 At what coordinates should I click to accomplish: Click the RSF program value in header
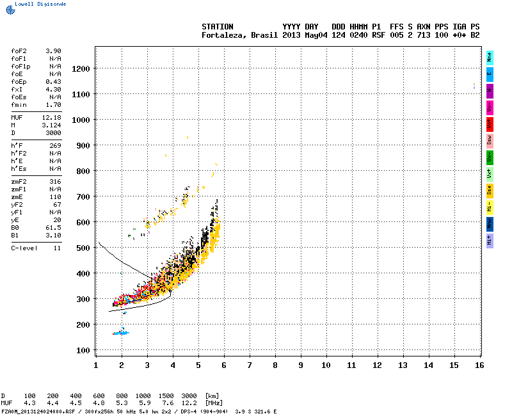(x=379, y=35)
